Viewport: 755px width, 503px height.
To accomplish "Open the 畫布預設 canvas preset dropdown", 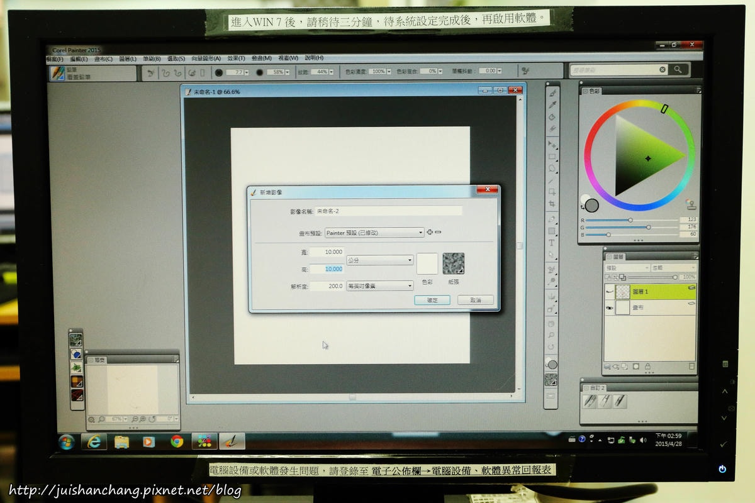I will click(374, 233).
